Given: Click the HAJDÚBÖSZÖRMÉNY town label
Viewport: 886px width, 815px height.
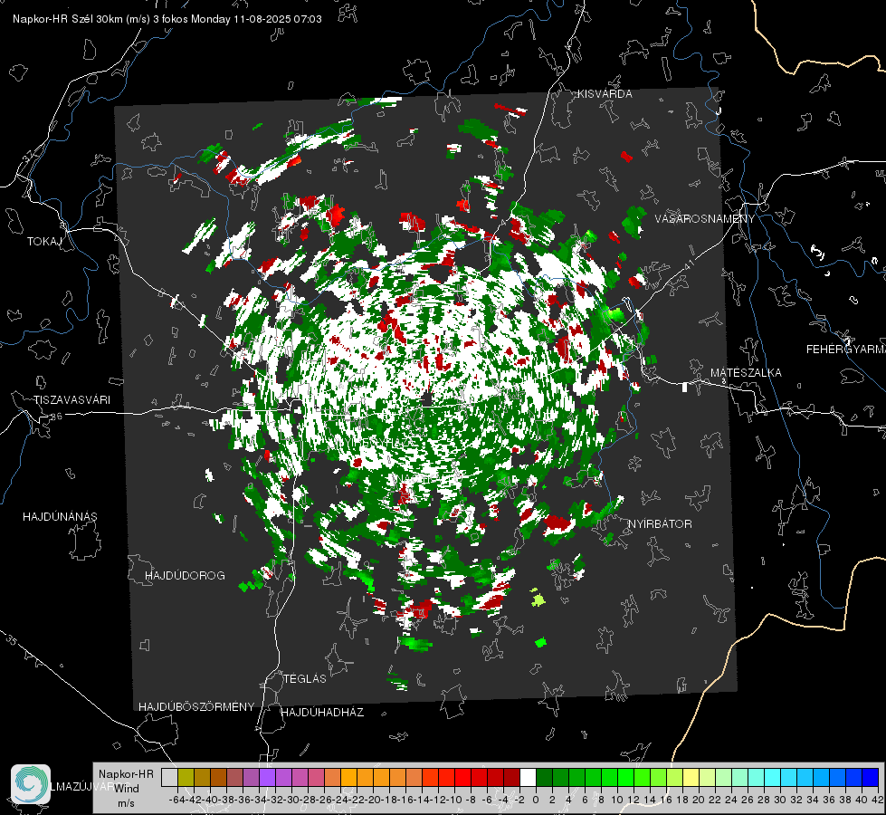Looking at the screenshot, I should [x=196, y=706].
